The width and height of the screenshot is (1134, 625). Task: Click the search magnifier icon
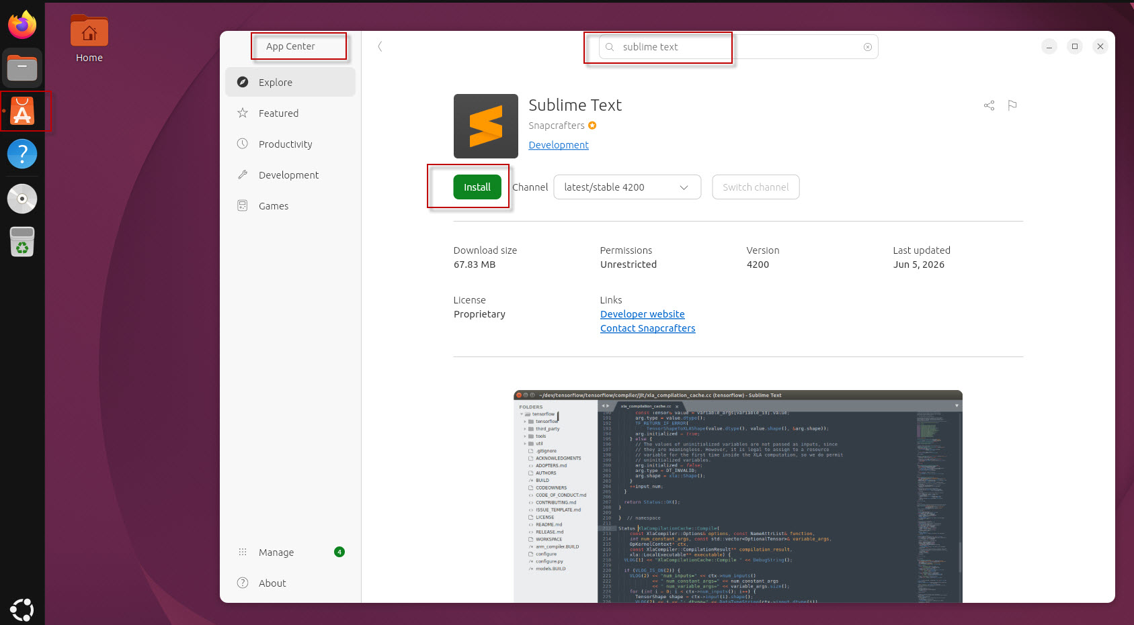(610, 47)
